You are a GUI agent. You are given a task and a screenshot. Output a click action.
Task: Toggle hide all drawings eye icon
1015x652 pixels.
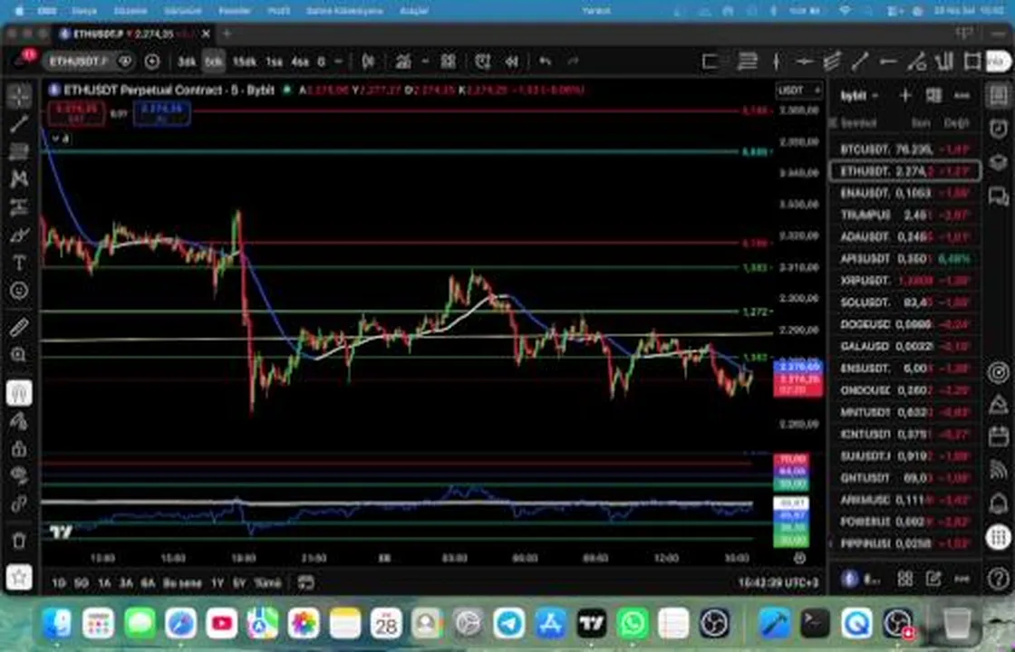19,475
